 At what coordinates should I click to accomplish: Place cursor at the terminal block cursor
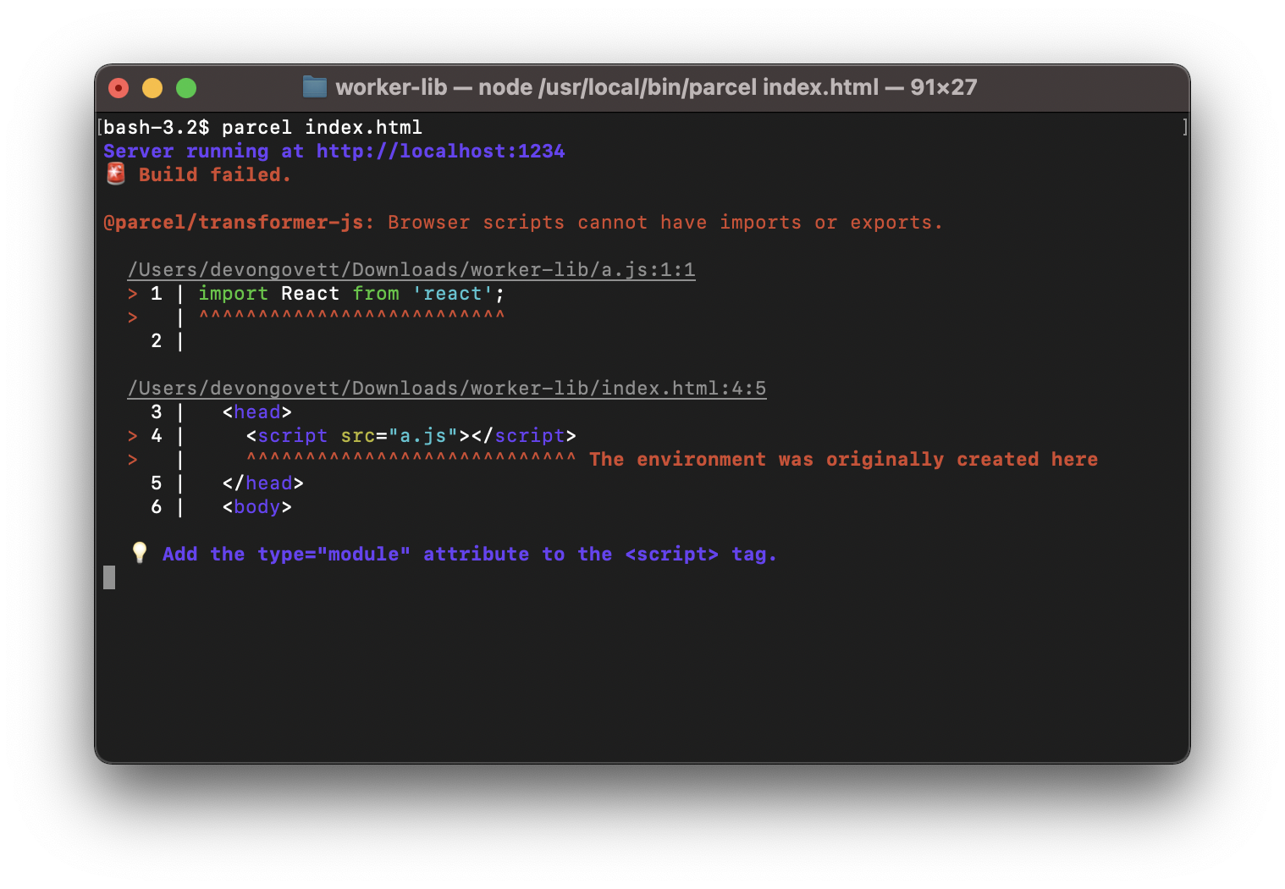pos(108,577)
